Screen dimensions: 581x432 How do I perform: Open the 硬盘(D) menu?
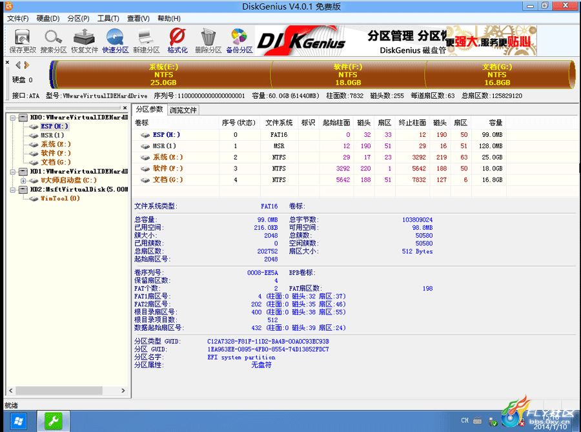click(x=48, y=19)
